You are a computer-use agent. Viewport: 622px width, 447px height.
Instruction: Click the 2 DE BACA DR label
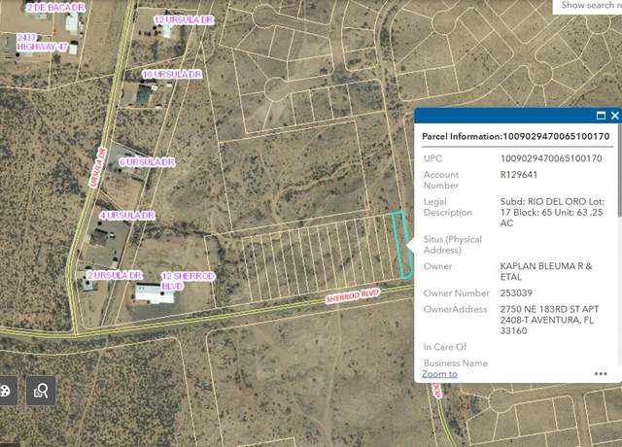(55, 7)
